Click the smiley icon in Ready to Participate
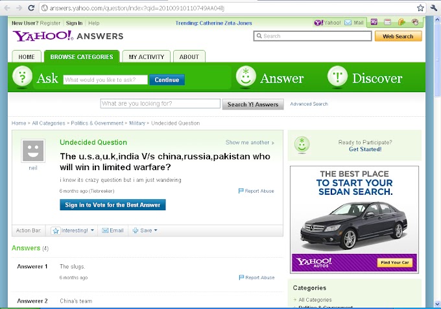The width and height of the screenshot is (441, 309). 302,144
